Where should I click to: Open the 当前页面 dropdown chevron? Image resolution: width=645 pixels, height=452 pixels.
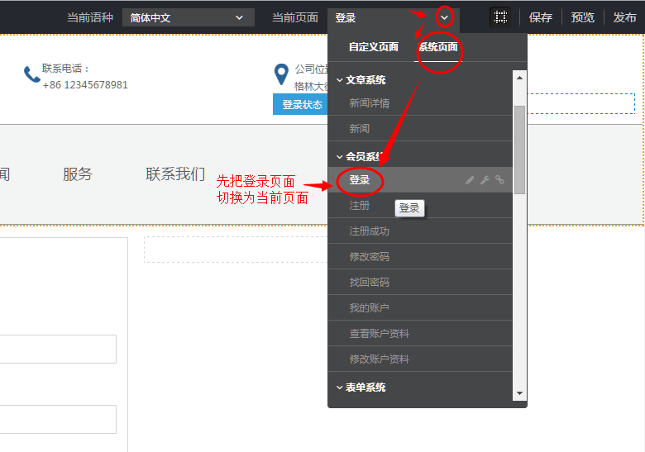pos(445,17)
